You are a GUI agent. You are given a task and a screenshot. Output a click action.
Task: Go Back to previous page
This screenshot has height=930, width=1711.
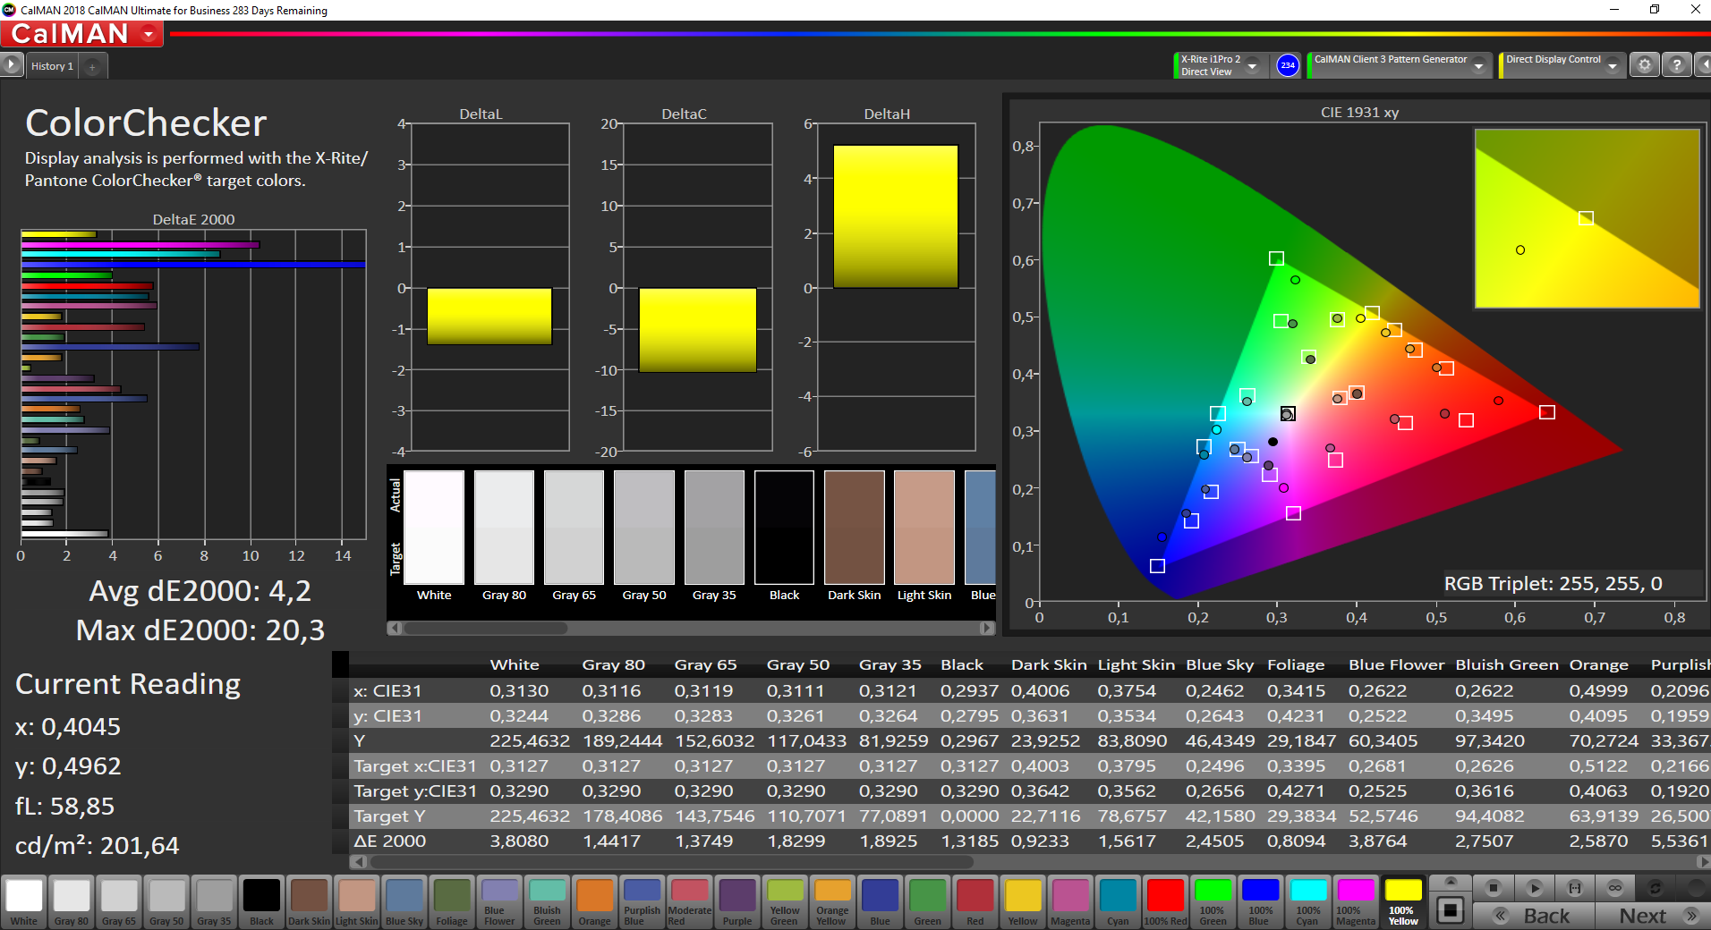pyautogui.click(x=1534, y=916)
